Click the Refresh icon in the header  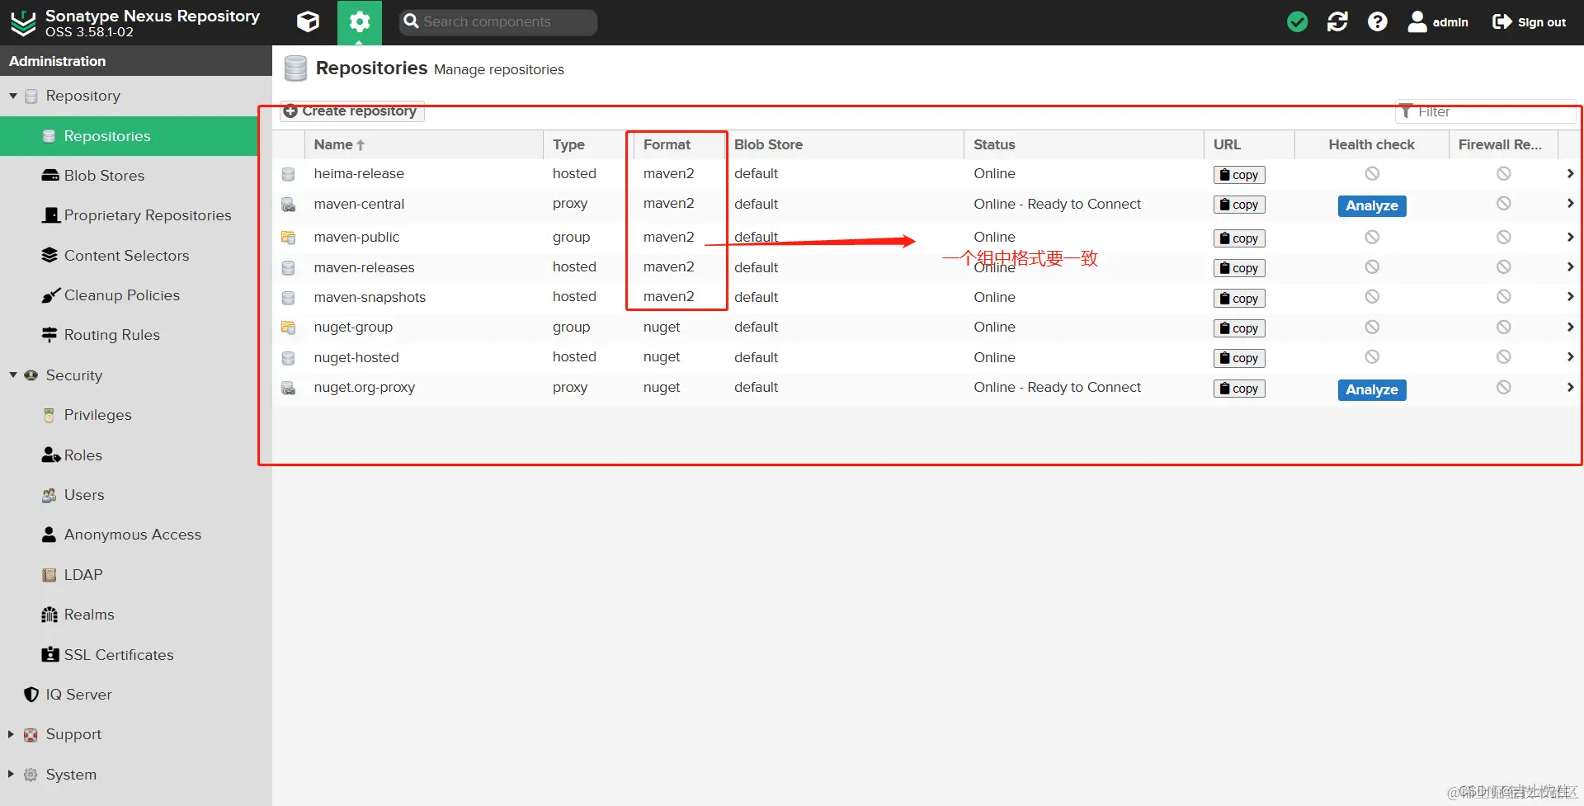pyautogui.click(x=1337, y=22)
